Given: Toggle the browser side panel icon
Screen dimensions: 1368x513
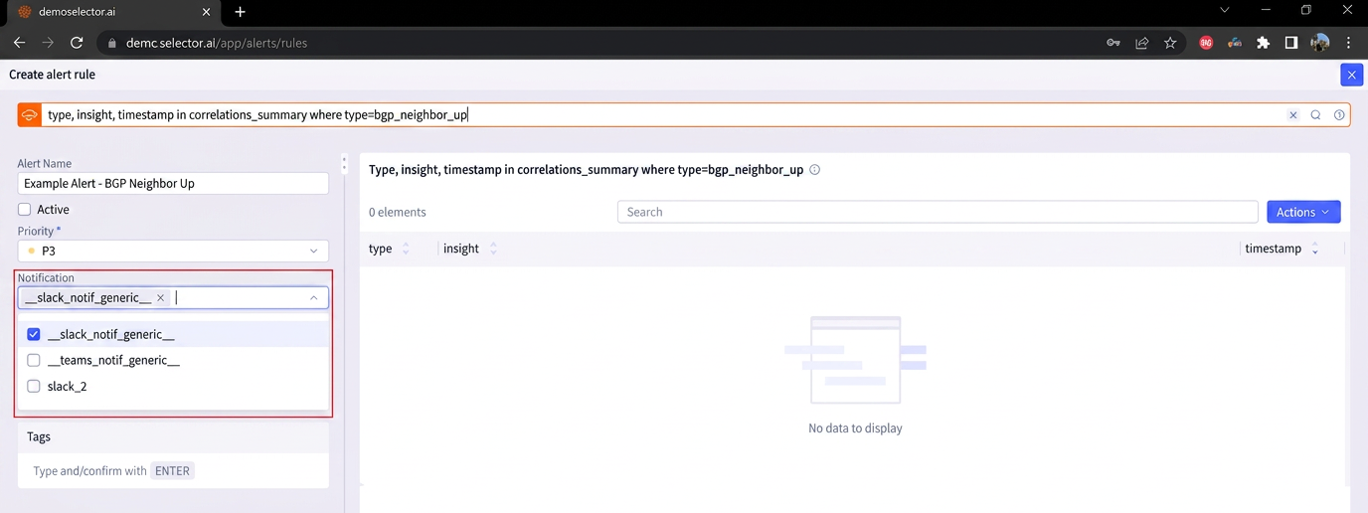Looking at the screenshot, I should tap(1290, 43).
